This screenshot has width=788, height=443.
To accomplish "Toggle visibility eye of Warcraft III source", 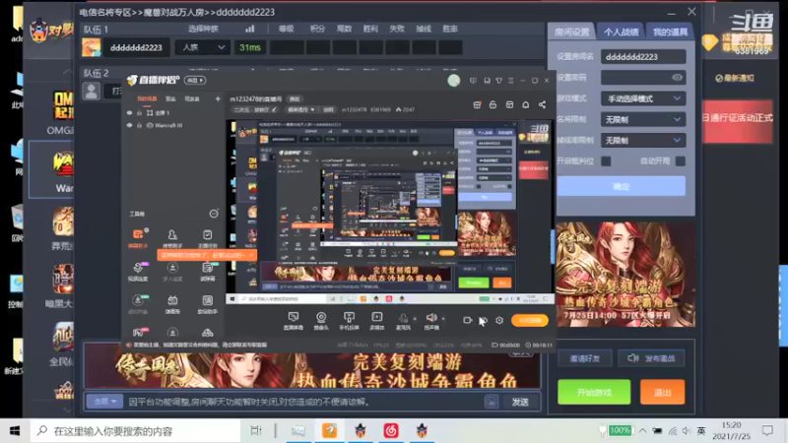I will (x=130, y=125).
